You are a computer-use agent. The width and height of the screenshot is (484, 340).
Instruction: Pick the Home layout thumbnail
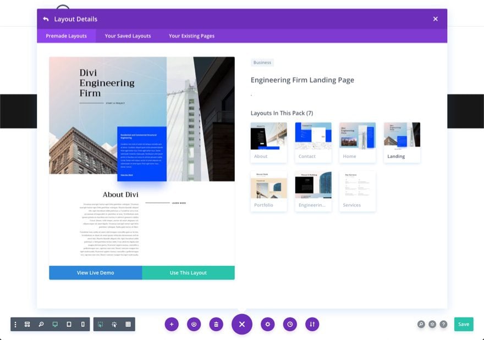click(357, 142)
